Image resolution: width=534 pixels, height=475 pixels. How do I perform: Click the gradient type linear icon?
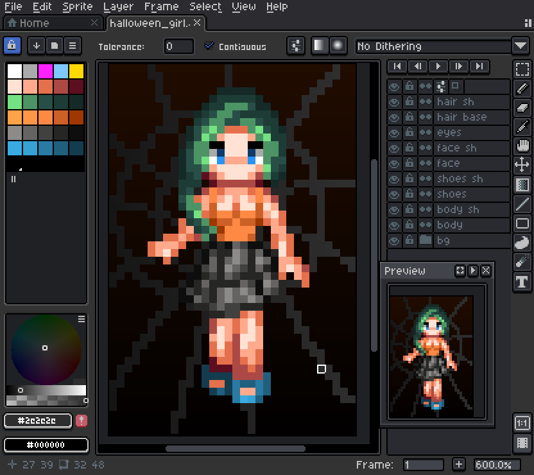click(x=320, y=46)
